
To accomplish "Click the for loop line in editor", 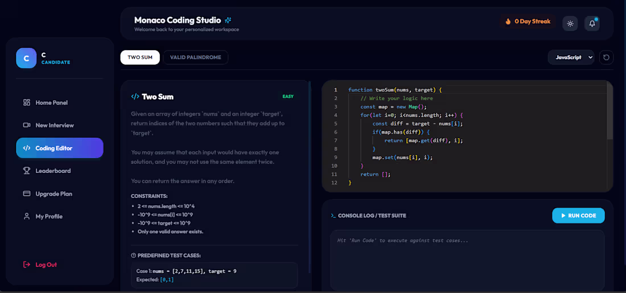I will pos(411,115).
